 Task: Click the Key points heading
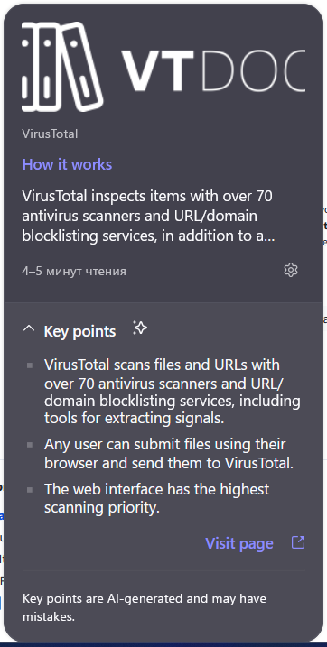point(79,331)
